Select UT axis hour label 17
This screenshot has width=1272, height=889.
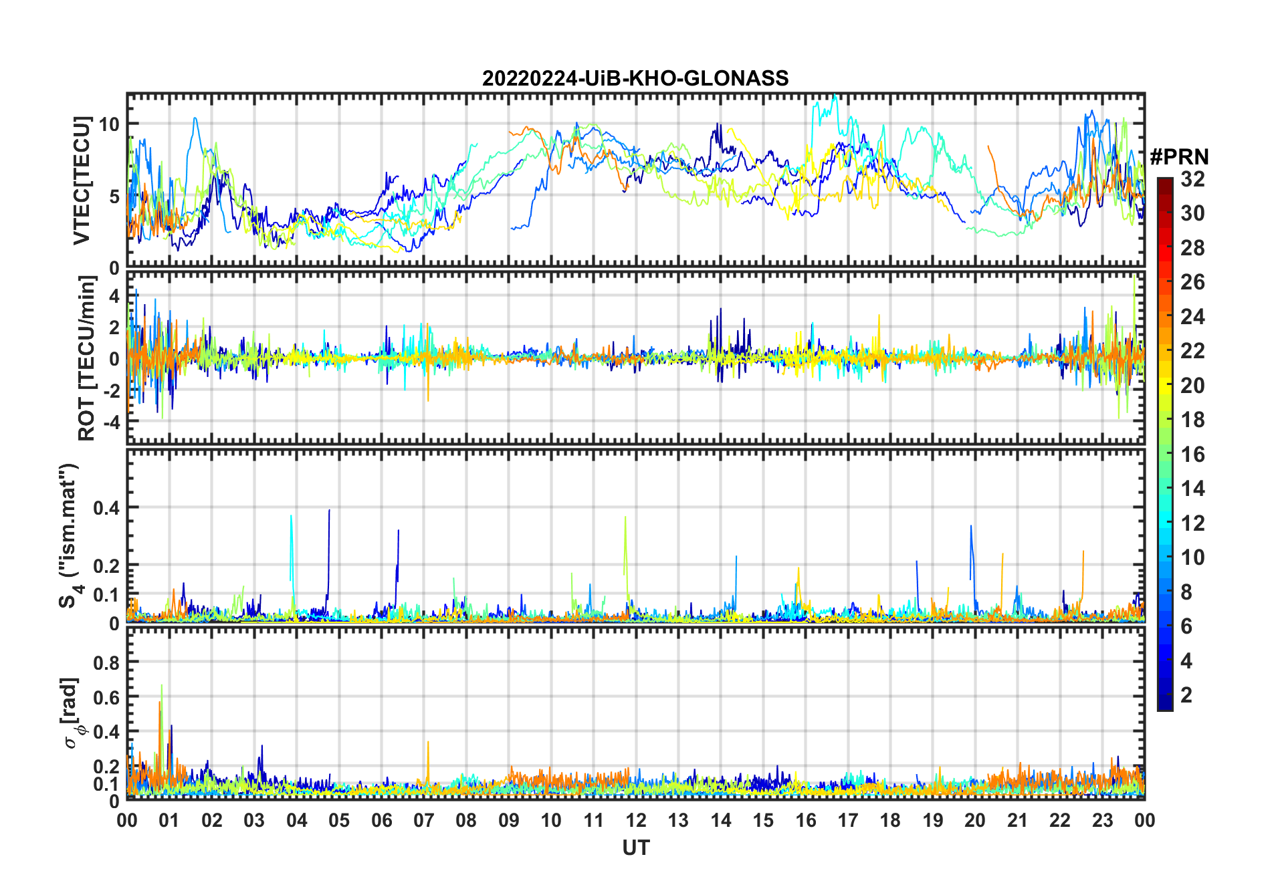[848, 820]
